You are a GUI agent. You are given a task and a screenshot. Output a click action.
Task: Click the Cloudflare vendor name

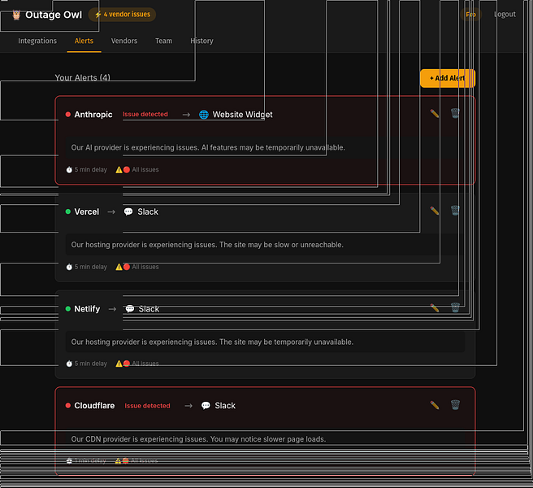94,406
